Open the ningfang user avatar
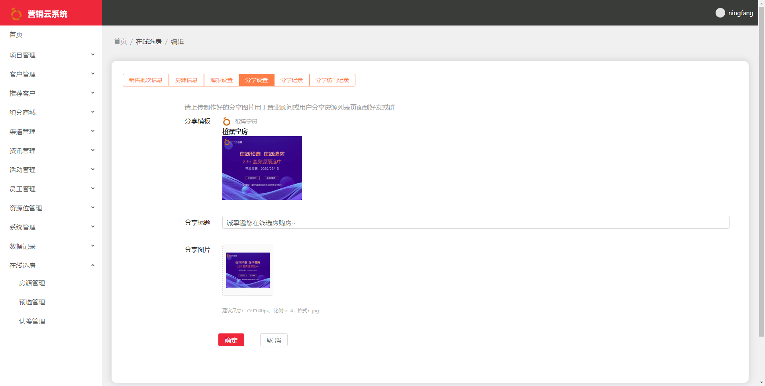This screenshot has width=765, height=386. (720, 13)
